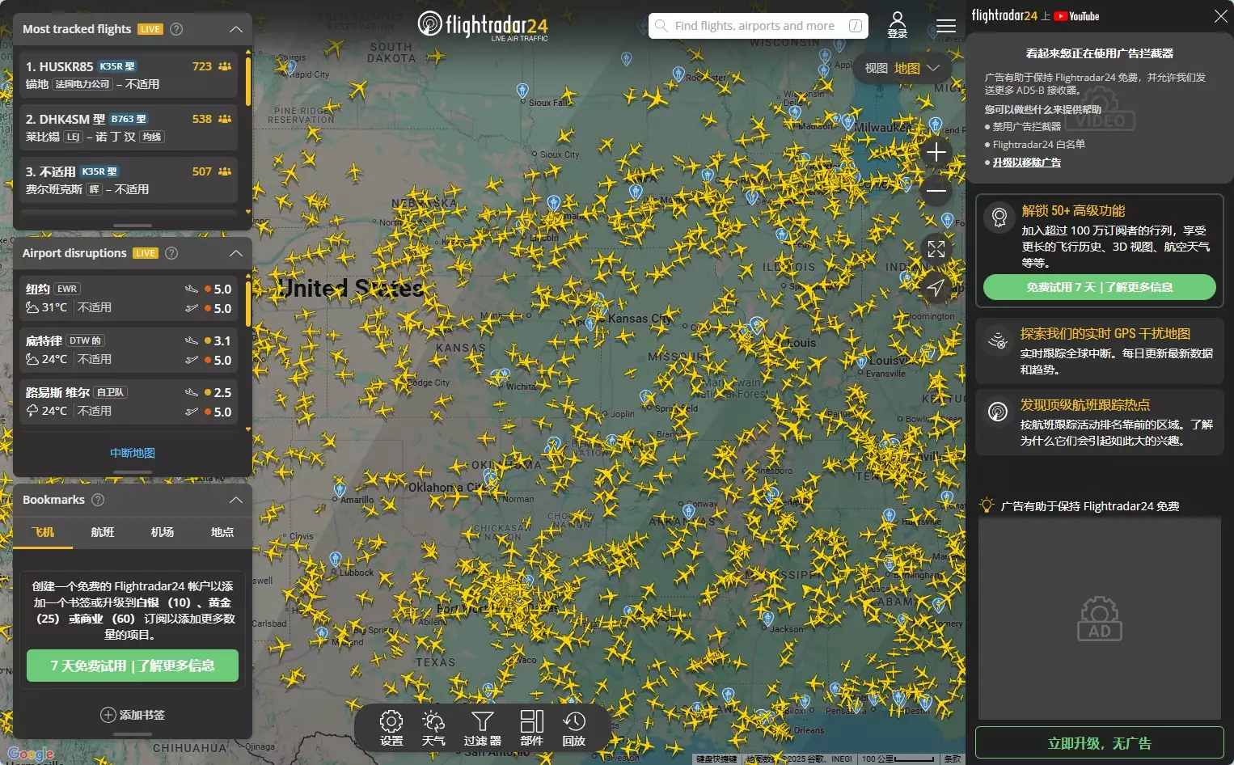Click the 立即升级,无广告 upgrade button
The height and width of the screenshot is (765, 1234).
tap(1100, 743)
